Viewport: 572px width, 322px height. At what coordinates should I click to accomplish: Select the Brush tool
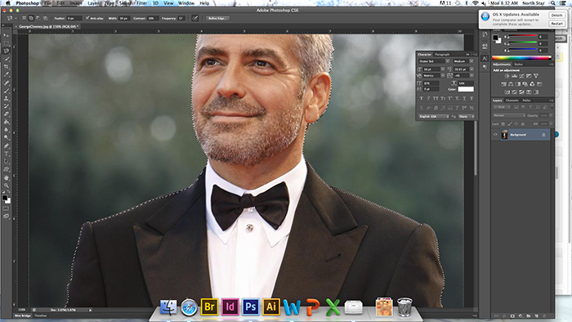pyautogui.click(x=7, y=91)
